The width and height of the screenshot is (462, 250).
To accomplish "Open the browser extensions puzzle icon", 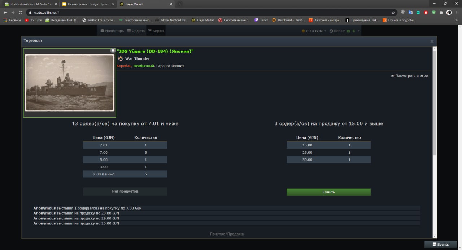I will [441, 12].
